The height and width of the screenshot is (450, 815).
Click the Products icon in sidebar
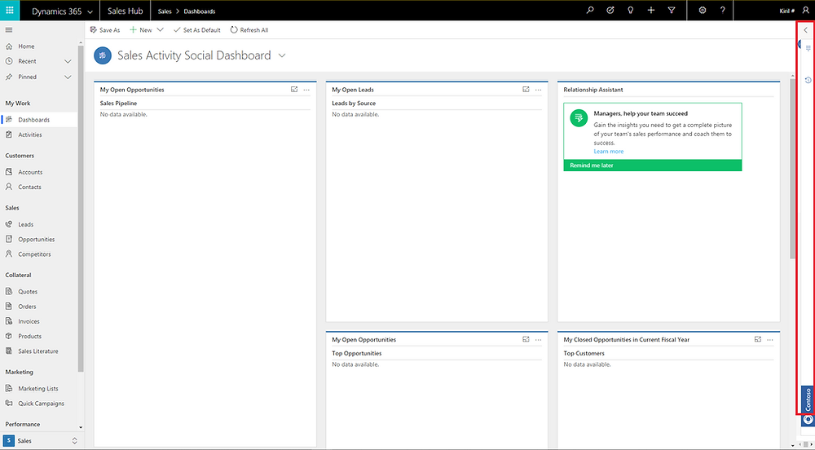(8, 336)
